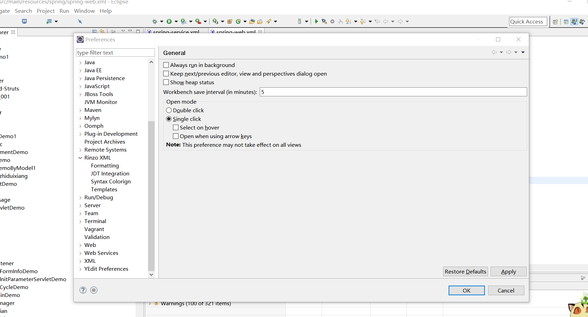The image size is (588, 317).
Task: Switch to the Java EE perspective icon
Action: 574,21
